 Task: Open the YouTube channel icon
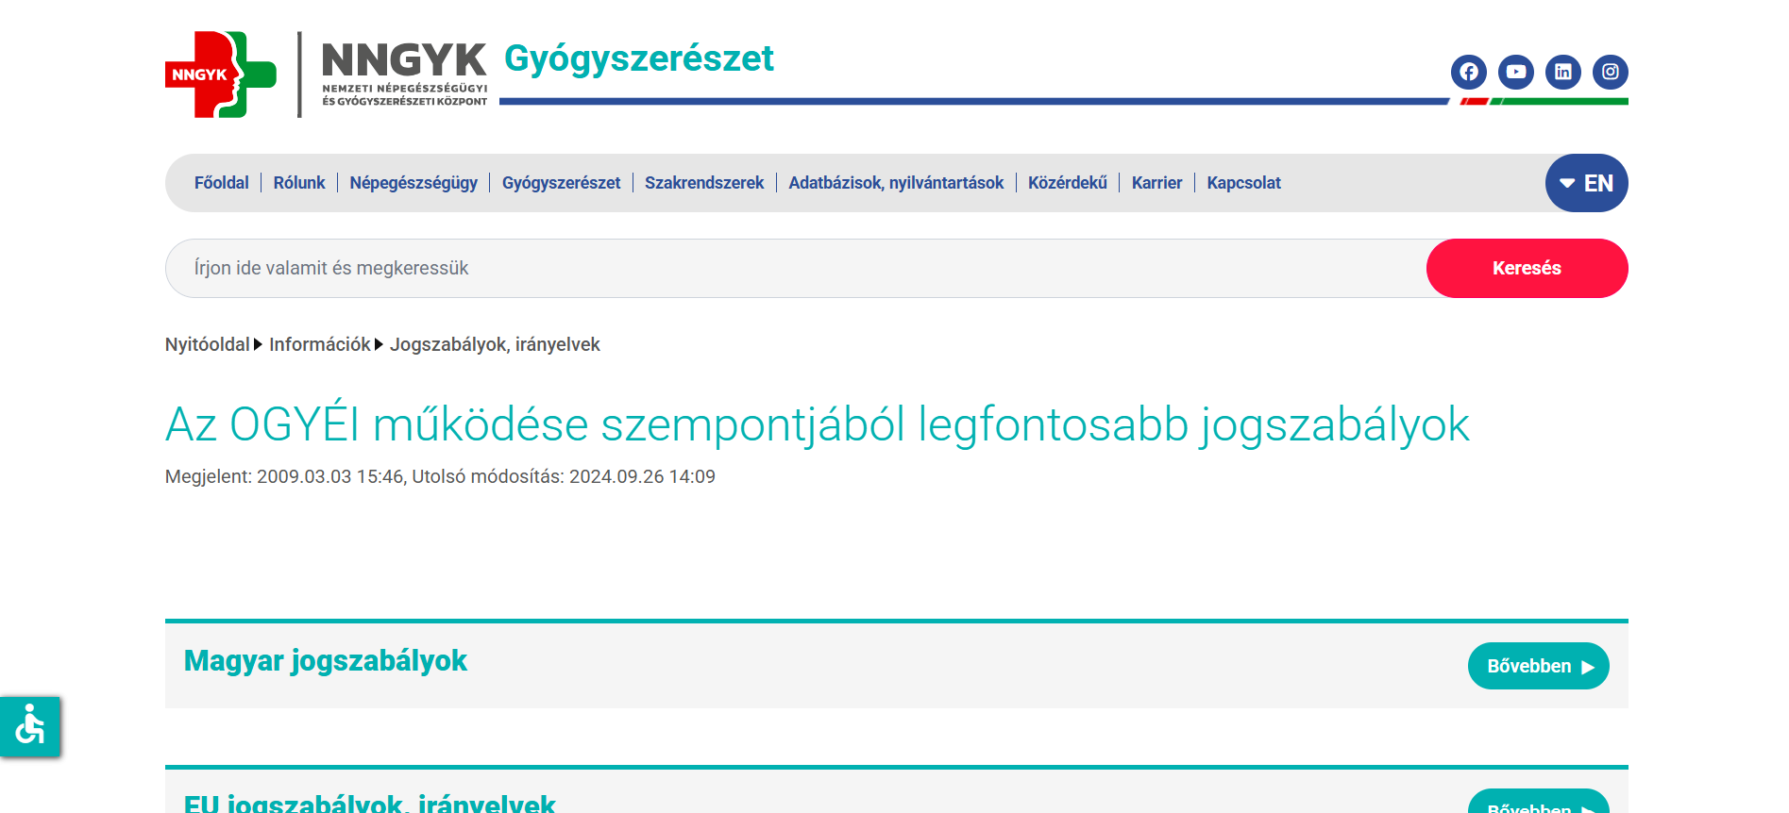tap(1515, 72)
